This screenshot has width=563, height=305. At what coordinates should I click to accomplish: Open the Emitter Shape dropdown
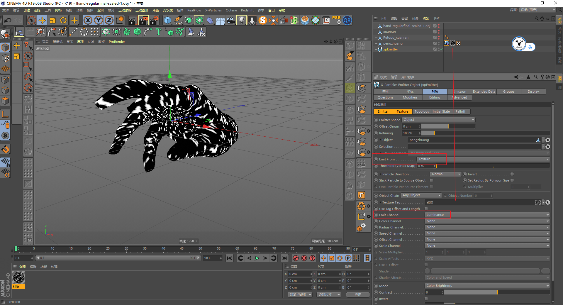click(x=438, y=120)
